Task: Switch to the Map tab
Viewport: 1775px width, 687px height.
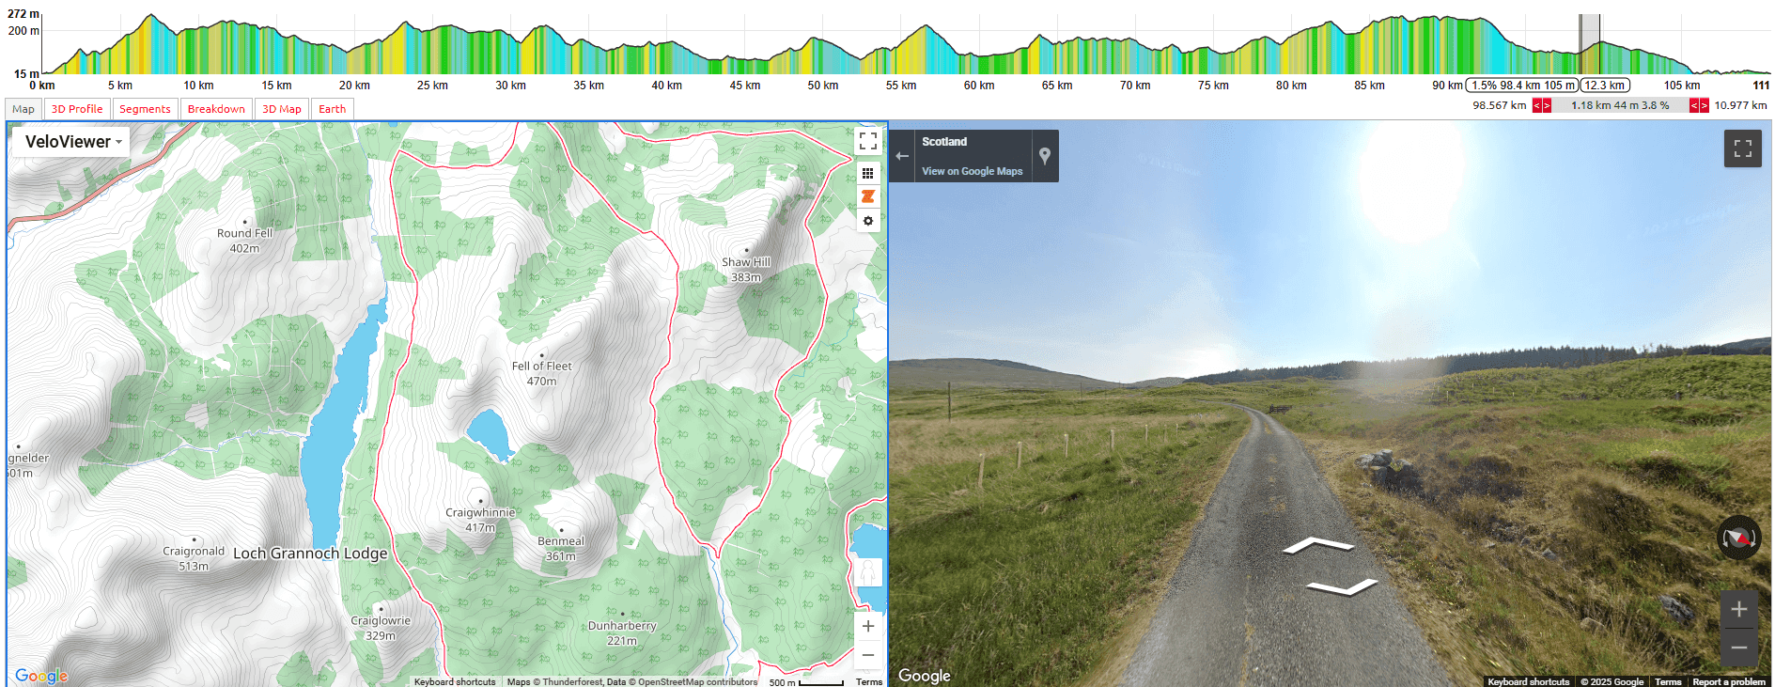Action: (x=23, y=109)
